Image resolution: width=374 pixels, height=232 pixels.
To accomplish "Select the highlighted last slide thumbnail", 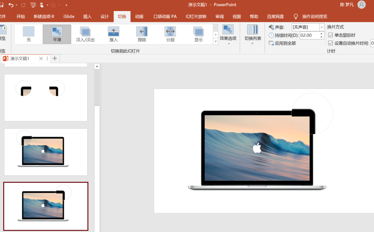I will (46, 206).
